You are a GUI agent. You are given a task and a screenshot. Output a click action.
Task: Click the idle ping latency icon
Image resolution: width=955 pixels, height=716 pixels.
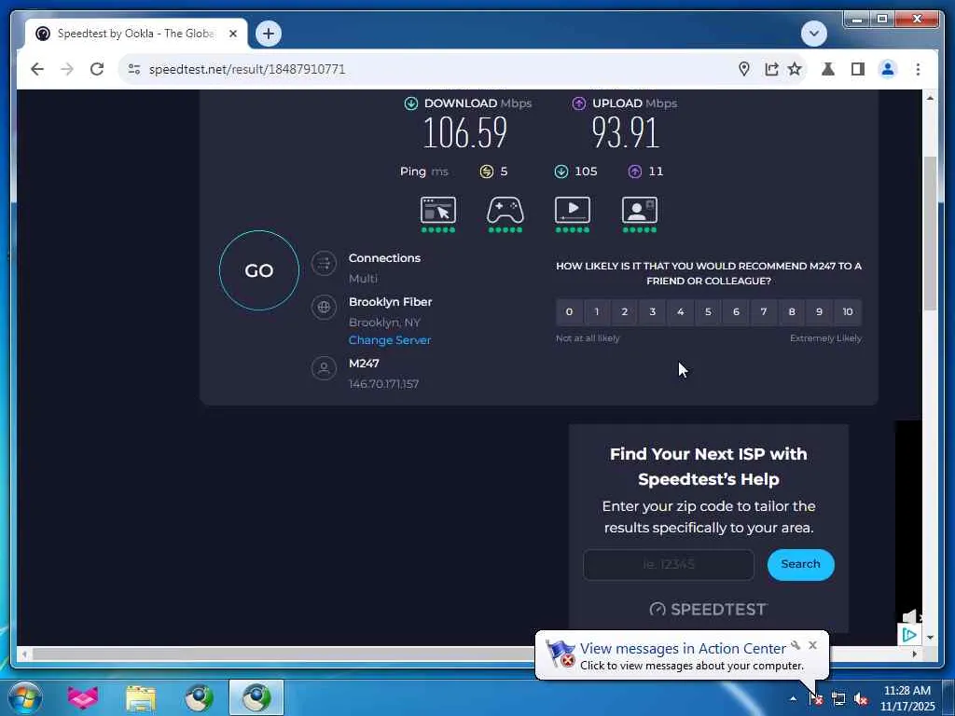click(486, 172)
